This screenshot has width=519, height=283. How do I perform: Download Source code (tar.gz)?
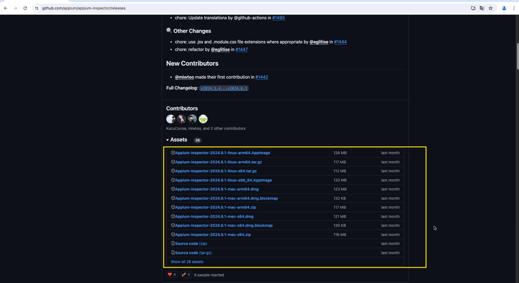click(193, 253)
